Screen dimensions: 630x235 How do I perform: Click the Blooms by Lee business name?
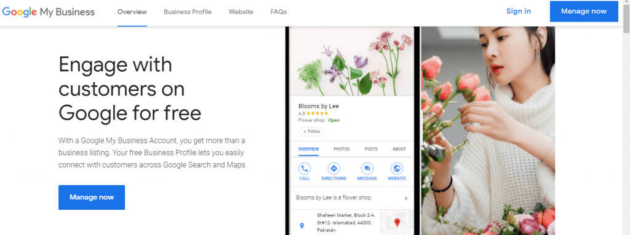[x=319, y=106]
